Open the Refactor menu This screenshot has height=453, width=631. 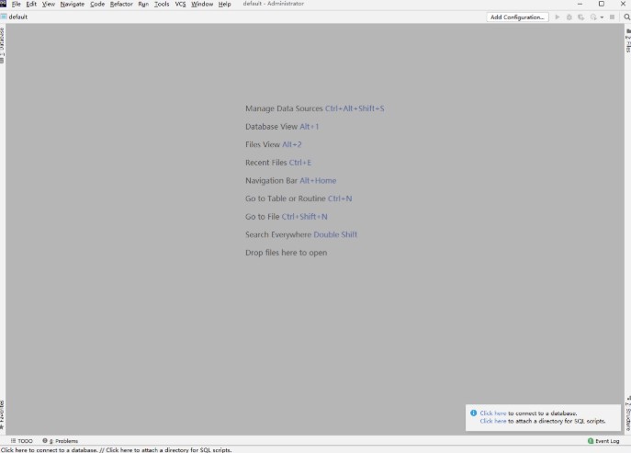tap(121, 5)
